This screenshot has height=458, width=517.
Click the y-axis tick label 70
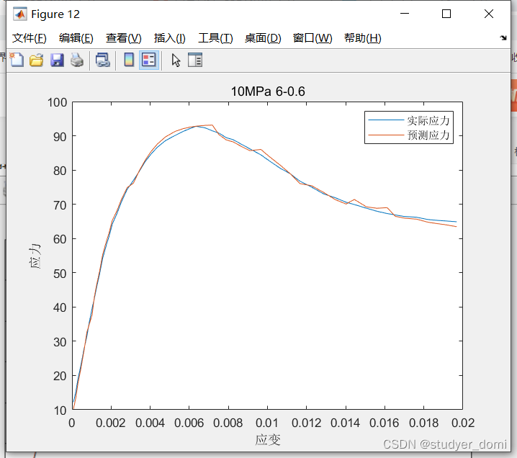(60, 205)
